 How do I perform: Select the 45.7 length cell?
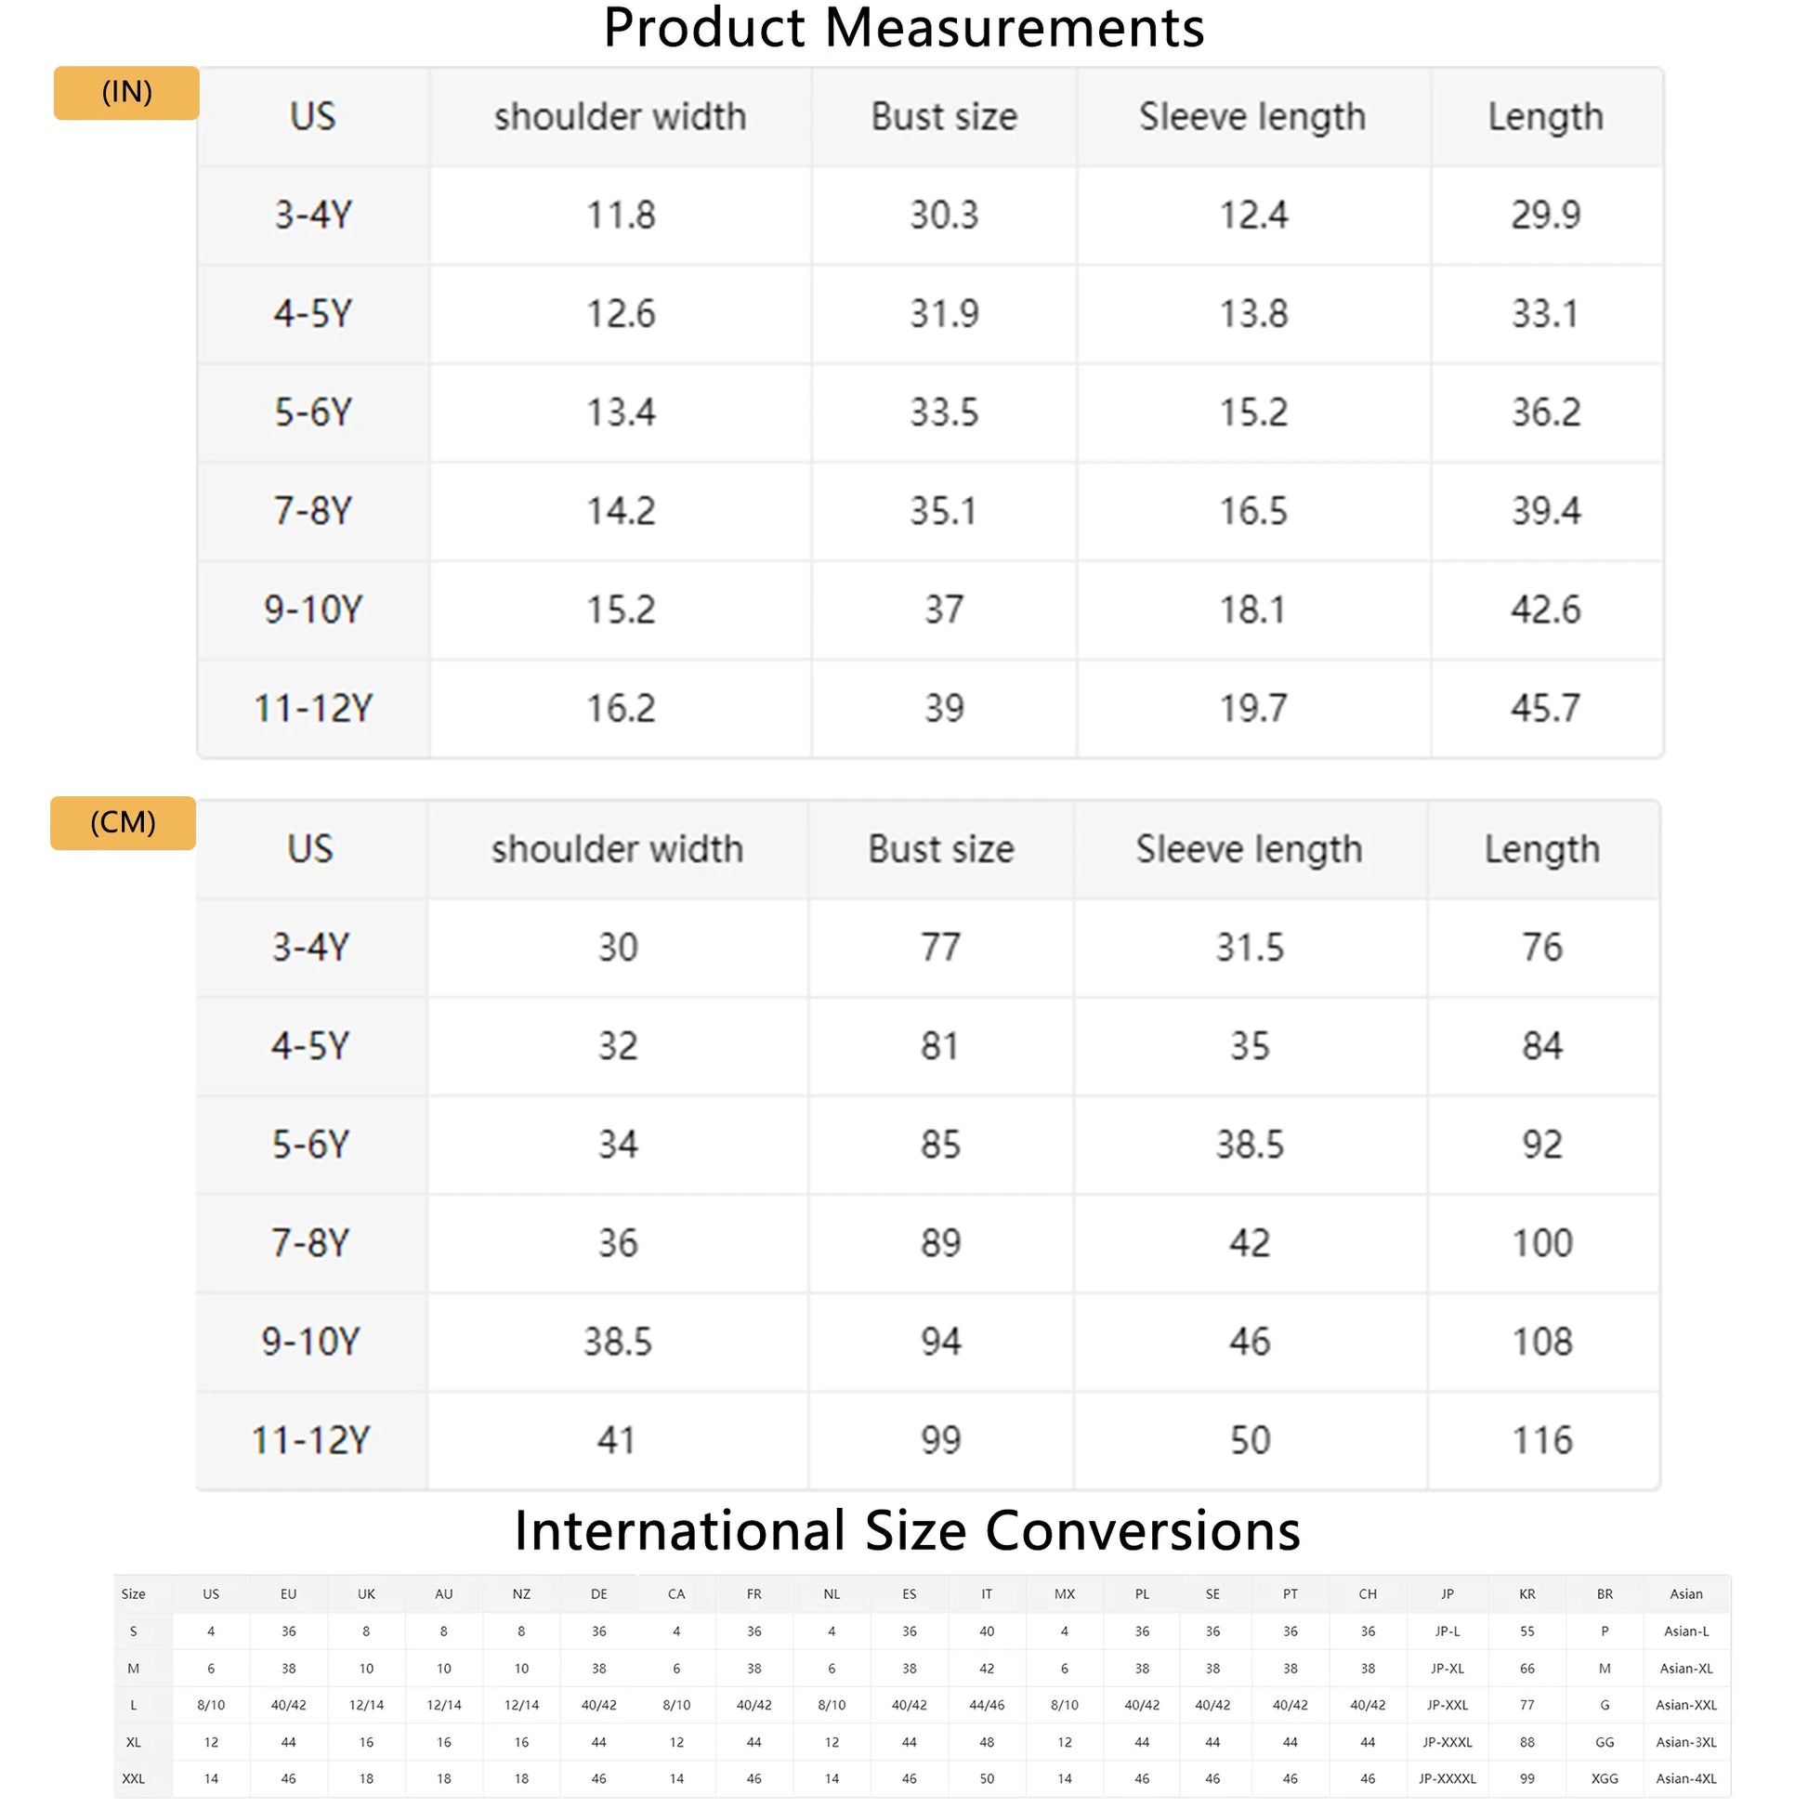(x=1545, y=708)
